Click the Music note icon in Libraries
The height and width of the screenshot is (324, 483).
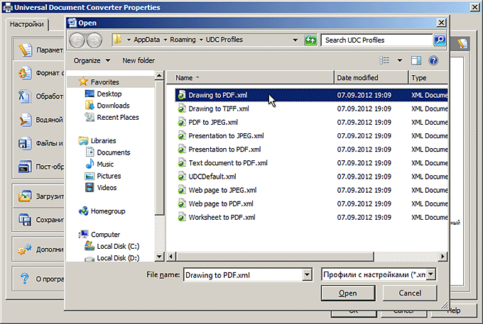[89, 164]
